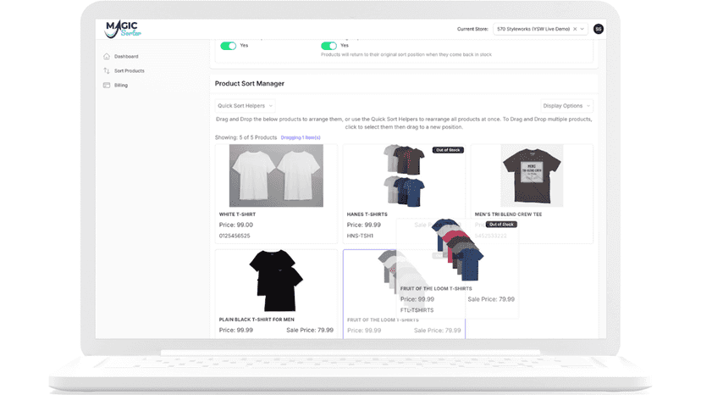Click the SKU 0125456525
The height and width of the screenshot is (395, 701).
tap(235, 236)
